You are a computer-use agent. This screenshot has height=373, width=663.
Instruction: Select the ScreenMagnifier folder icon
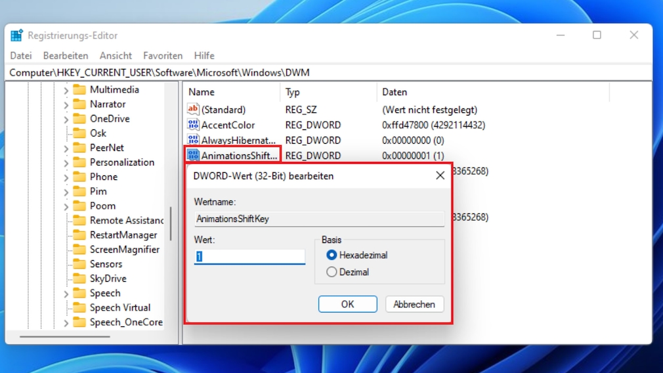pos(79,250)
